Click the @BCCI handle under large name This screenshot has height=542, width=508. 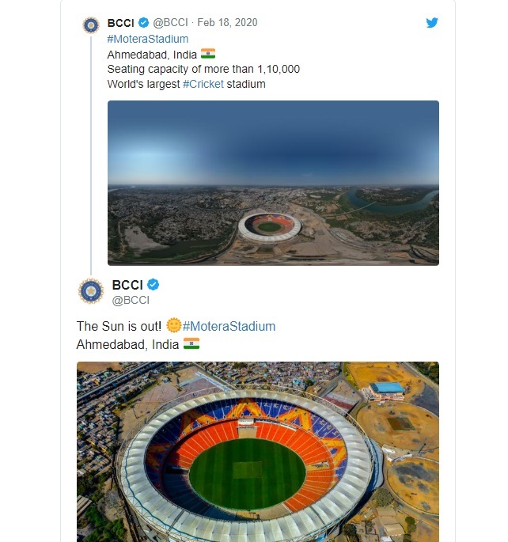click(131, 300)
